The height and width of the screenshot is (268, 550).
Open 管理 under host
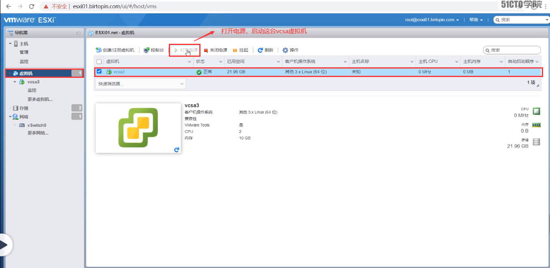[24, 52]
